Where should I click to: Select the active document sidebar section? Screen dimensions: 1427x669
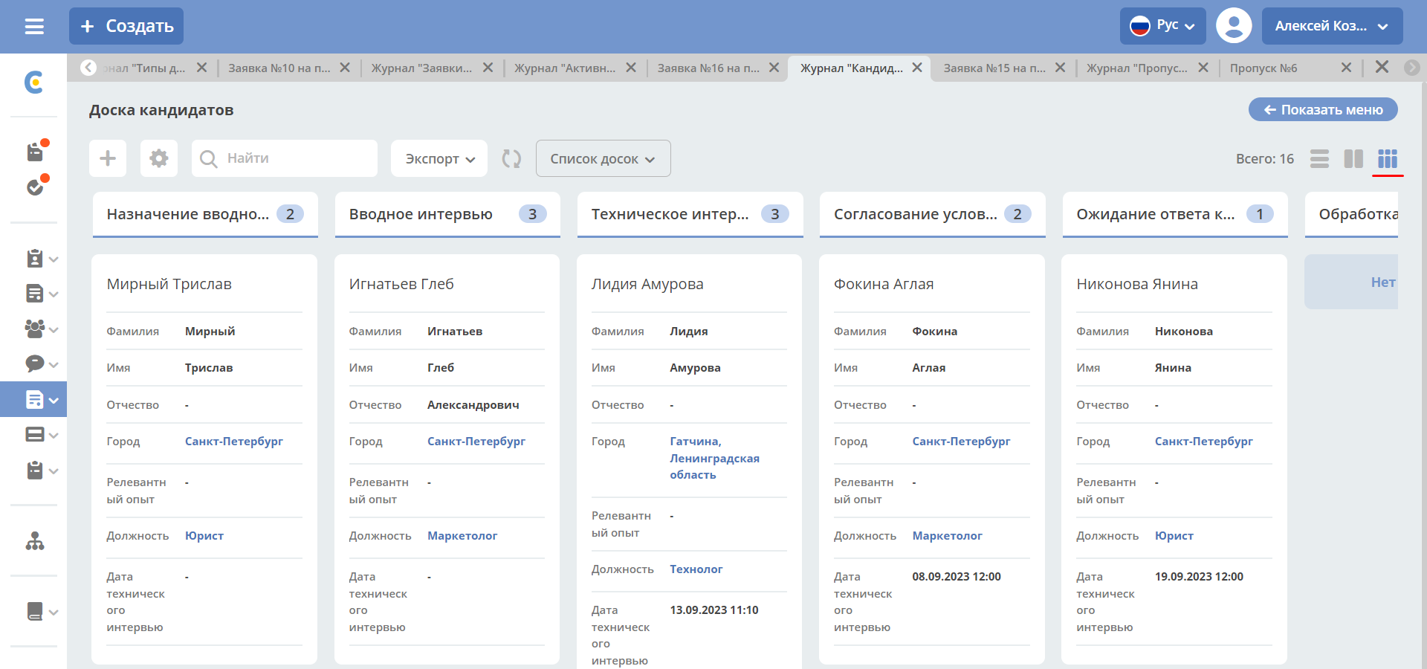click(x=34, y=399)
